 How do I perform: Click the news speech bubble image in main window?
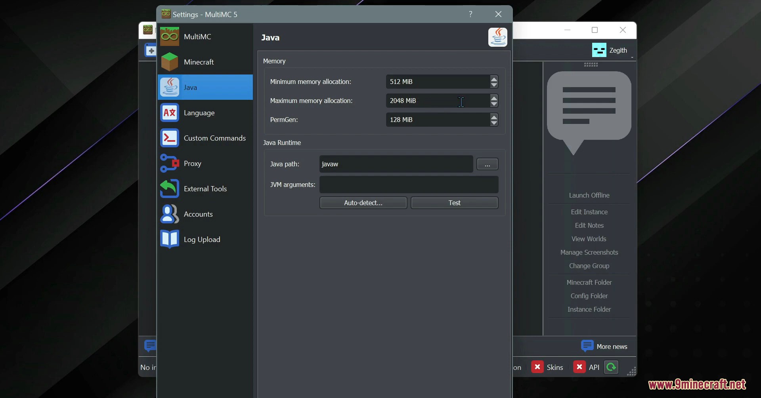click(589, 113)
